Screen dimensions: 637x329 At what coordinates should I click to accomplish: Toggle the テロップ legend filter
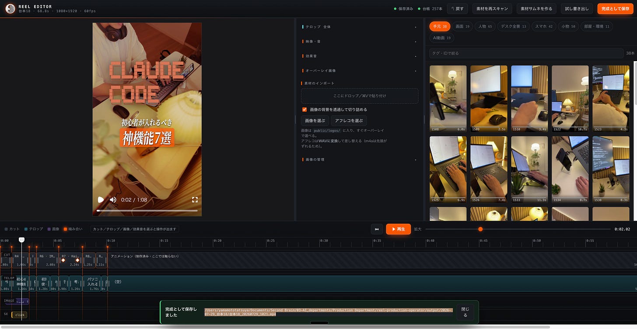coord(34,229)
